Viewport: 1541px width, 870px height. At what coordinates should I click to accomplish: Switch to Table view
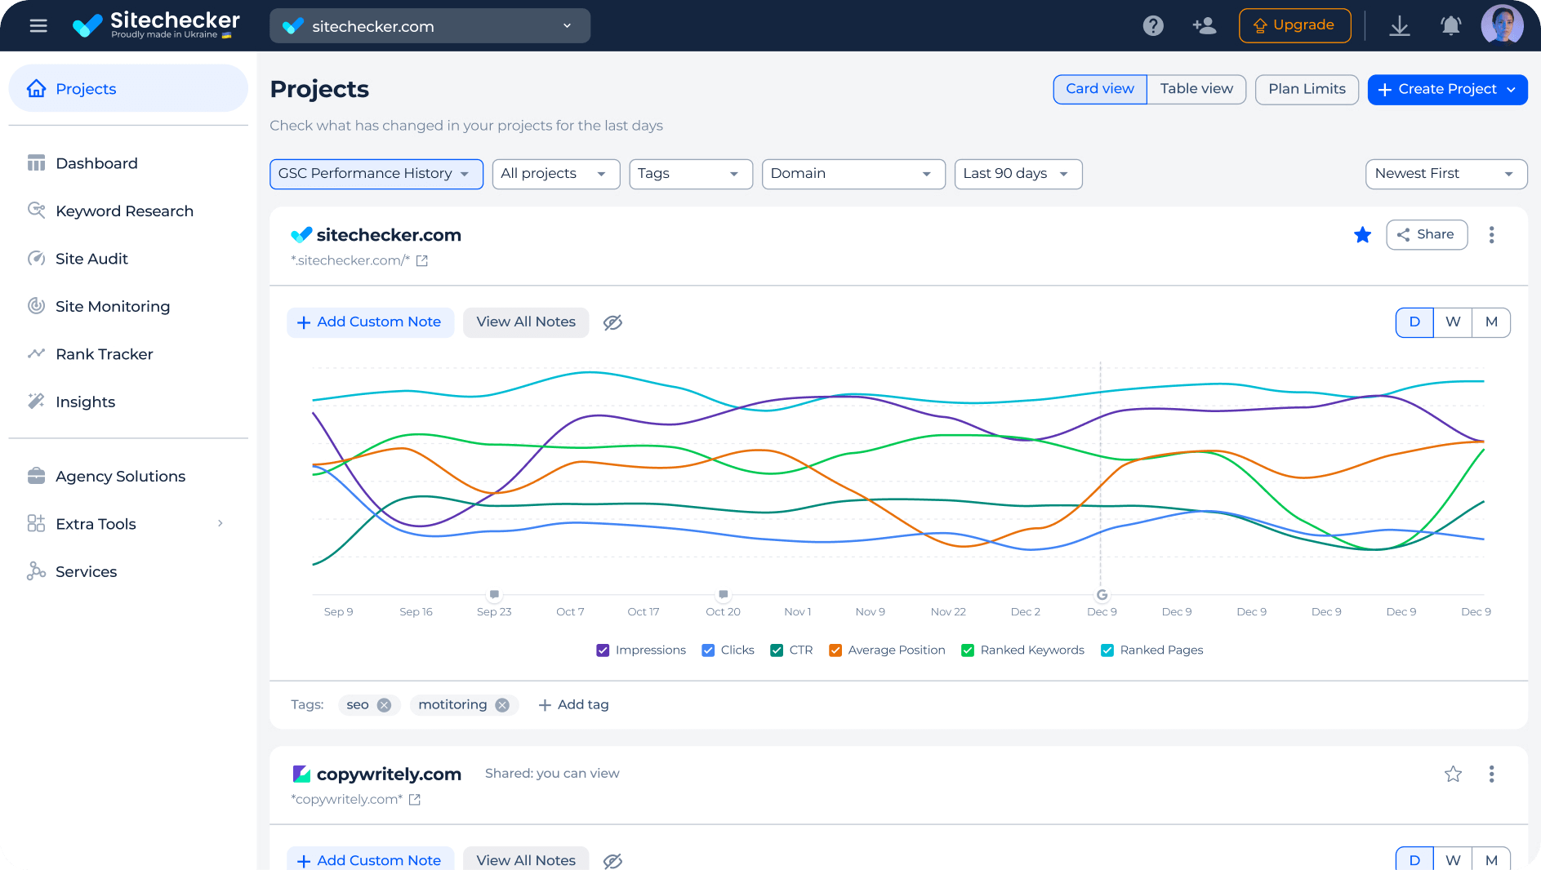[x=1196, y=89]
